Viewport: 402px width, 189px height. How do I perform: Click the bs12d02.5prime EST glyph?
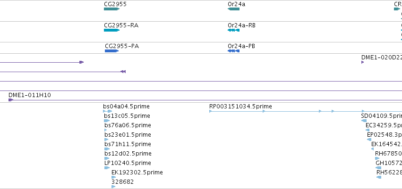point(107,158)
